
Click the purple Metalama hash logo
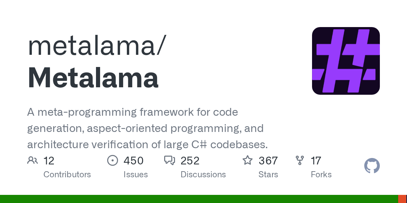coord(346,61)
